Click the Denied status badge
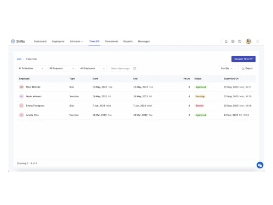 tap(199, 106)
